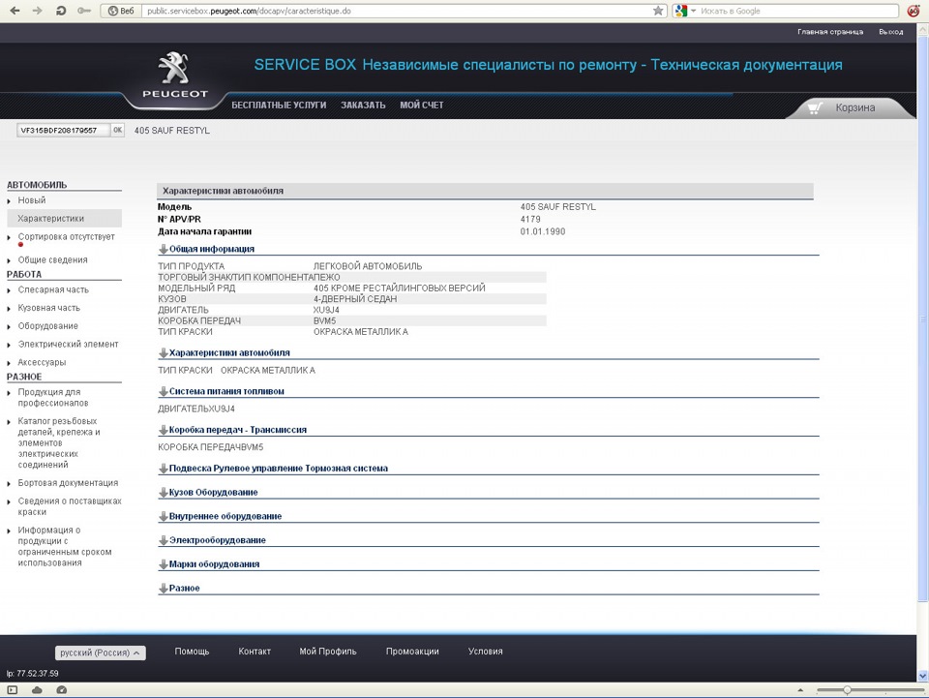Open ЗАКАЗАТЬ menu
The height and width of the screenshot is (698, 929).
point(363,105)
